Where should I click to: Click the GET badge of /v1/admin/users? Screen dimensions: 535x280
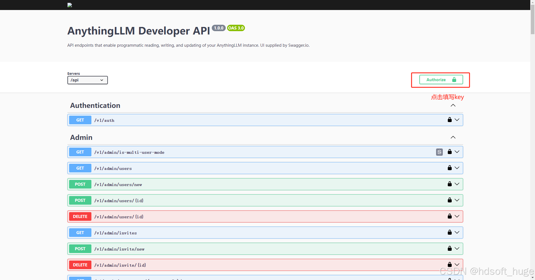tap(80, 168)
